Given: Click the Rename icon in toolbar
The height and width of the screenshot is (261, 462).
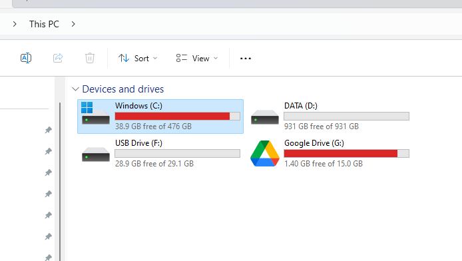Looking at the screenshot, I should pos(26,58).
